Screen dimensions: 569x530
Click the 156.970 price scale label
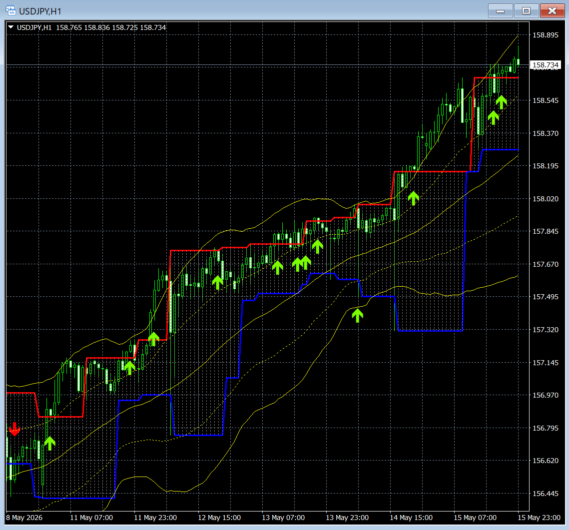click(x=546, y=395)
